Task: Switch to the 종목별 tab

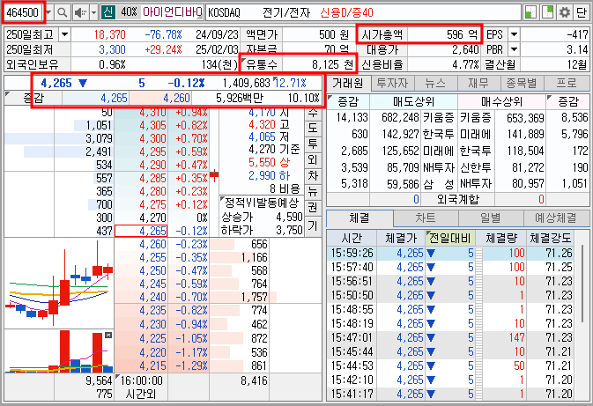Action: point(522,83)
